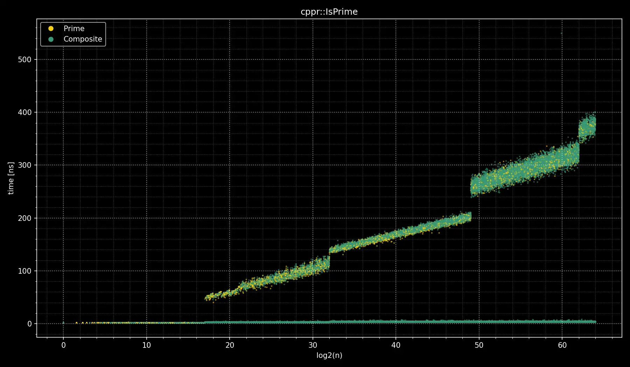
Task: Click x-axis tick label 30
Action: 313,345
